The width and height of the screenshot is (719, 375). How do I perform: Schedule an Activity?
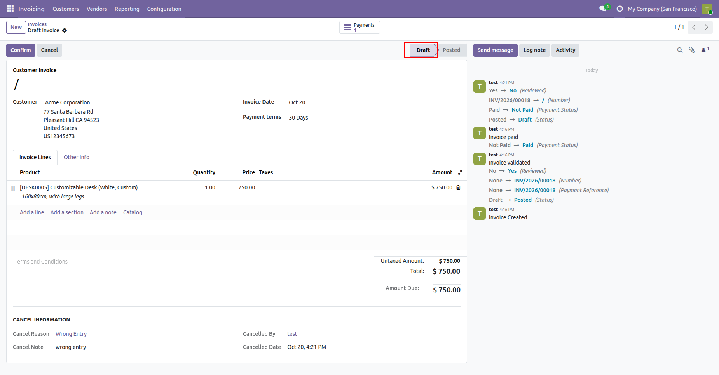(565, 50)
